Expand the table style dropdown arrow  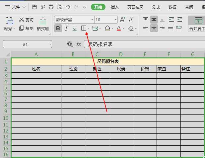(100, 29)
